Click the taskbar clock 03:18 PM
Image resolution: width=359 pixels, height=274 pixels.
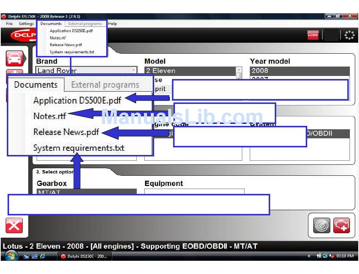click(345, 256)
